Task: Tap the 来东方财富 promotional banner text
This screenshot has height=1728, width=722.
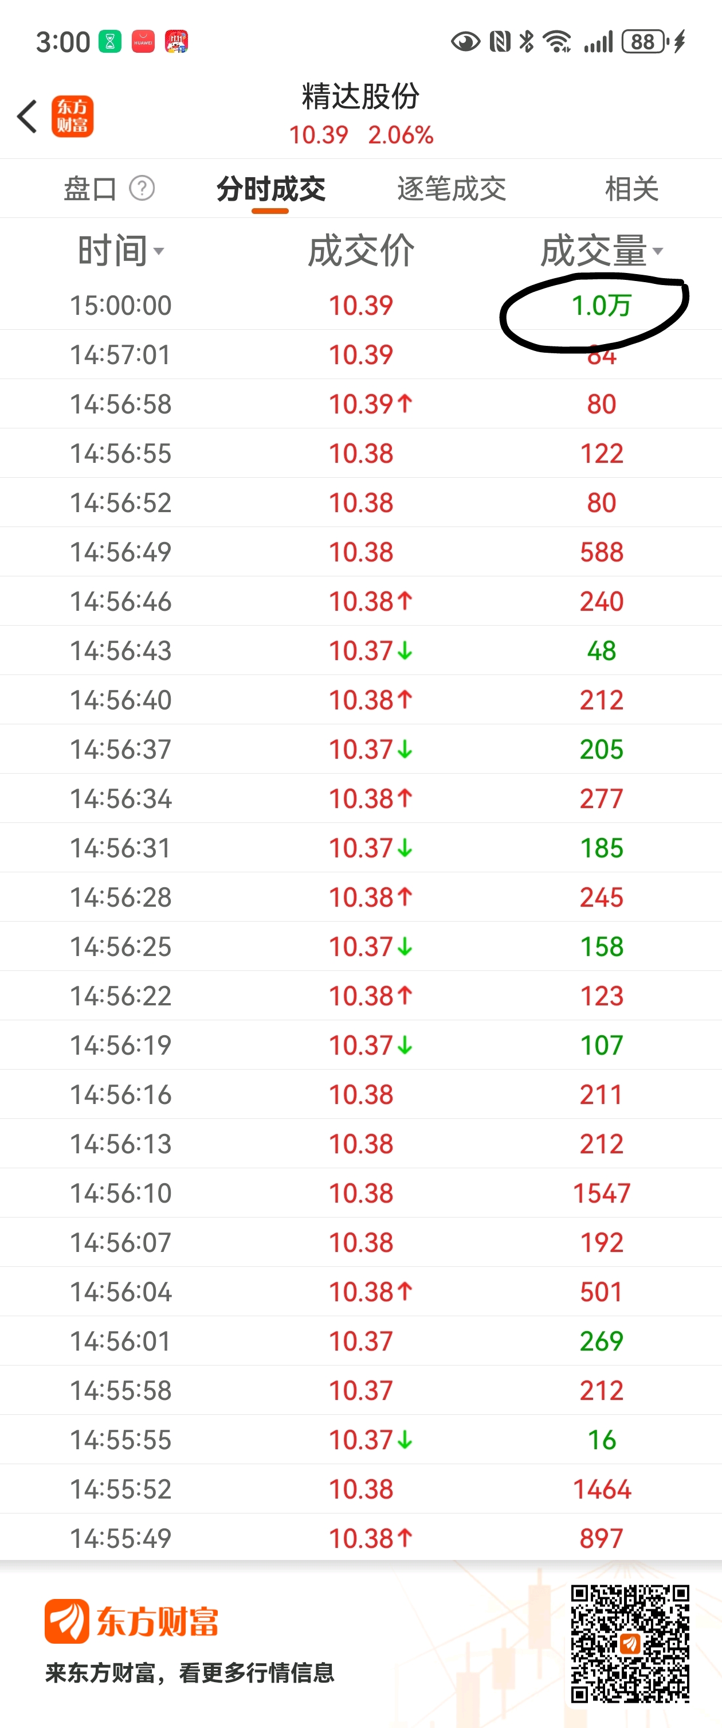Action: pyautogui.click(x=190, y=1672)
